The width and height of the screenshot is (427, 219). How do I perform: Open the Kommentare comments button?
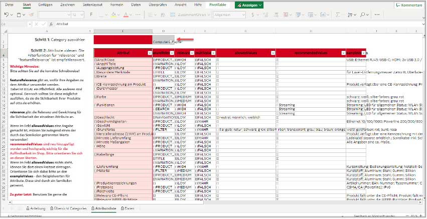point(409,5)
